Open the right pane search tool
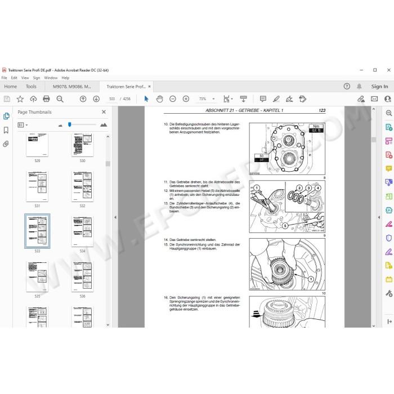This screenshot has width=394, height=394. (x=389, y=113)
